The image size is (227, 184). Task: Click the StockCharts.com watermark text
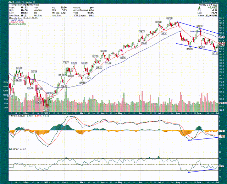(210, 2)
